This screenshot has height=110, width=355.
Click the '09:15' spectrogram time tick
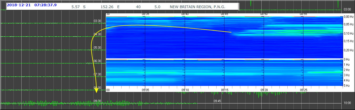224,90
